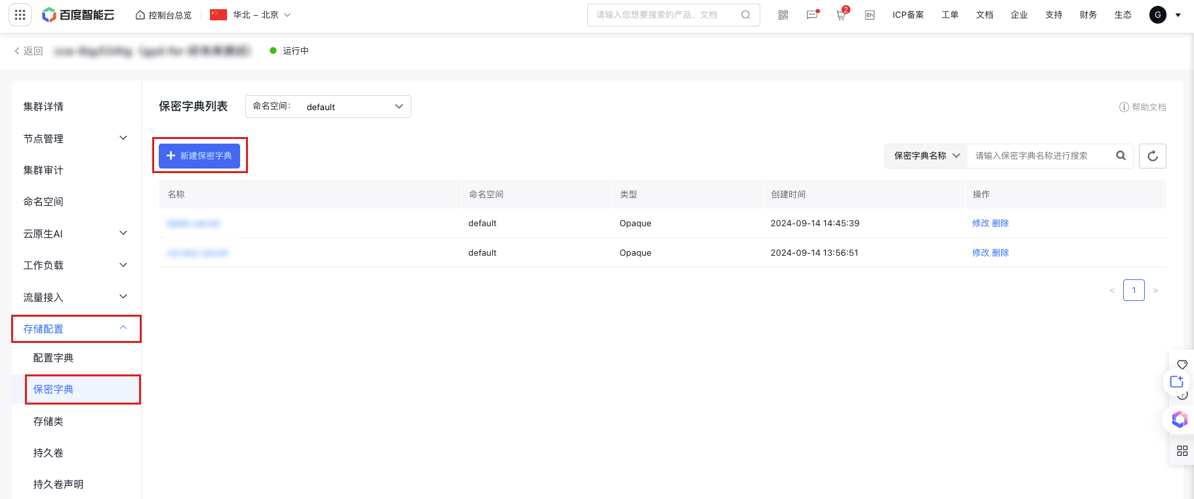Open the second blurred secret name link
Viewport: 1194px width, 499px height.
(x=197, y=253)
